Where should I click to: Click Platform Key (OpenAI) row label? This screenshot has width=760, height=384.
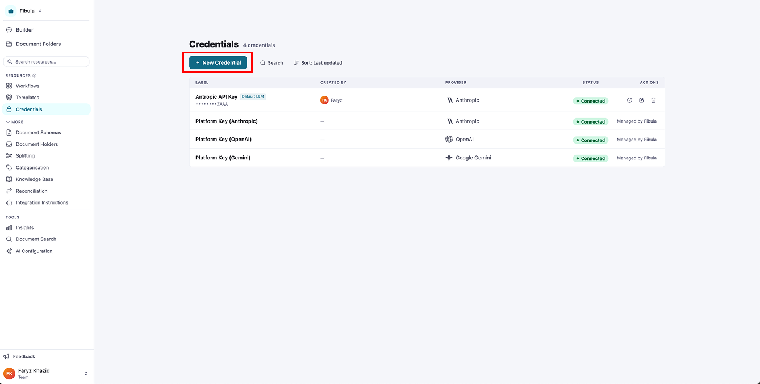223,140
